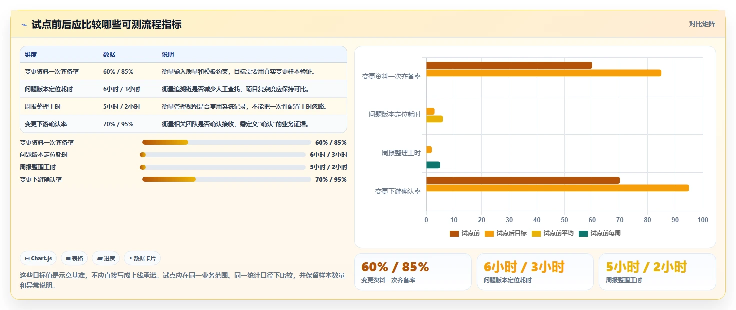Click the 变更资料一次齐备率 target bar reaching 85
736x310 pixels.
(x=544, y=73)
